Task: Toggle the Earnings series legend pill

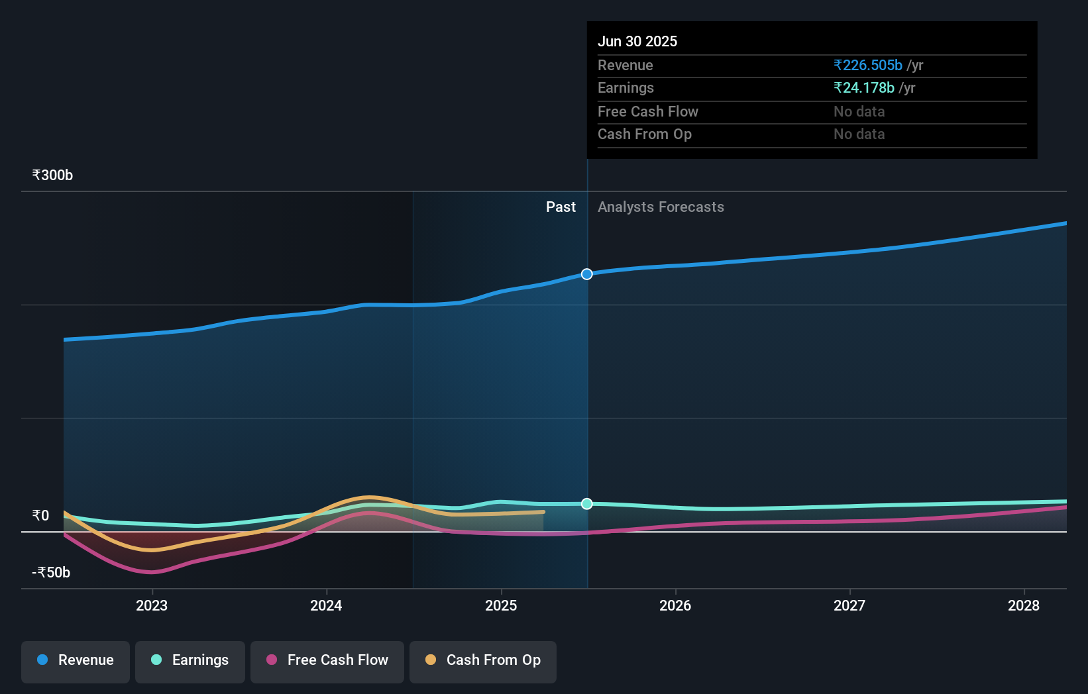Action: click(x=190, y=662)
